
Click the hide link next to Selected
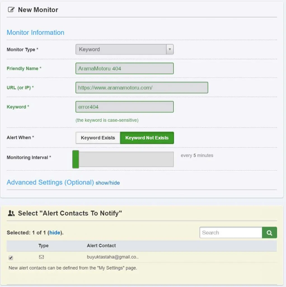[x=55, y=233]
